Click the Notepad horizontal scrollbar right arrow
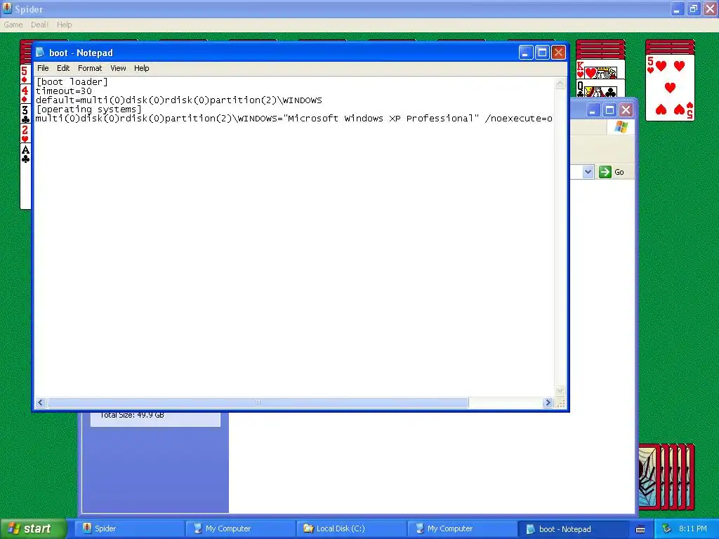The image size is (719, 539). [548, 402]
